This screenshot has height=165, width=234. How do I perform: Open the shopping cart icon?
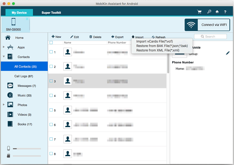coord(199,12)
